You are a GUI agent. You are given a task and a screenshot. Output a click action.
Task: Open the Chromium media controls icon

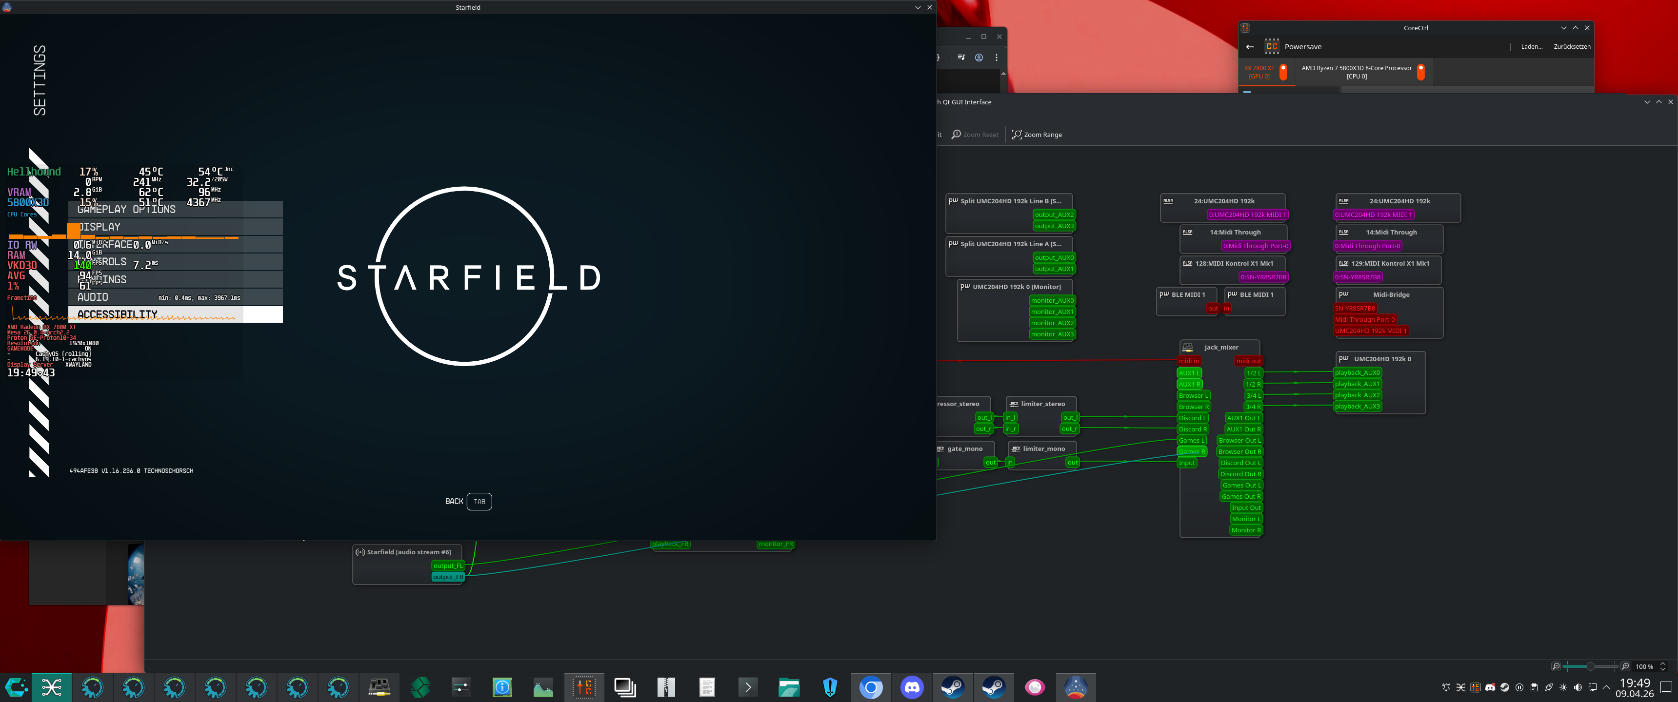[x=961, y=58]
